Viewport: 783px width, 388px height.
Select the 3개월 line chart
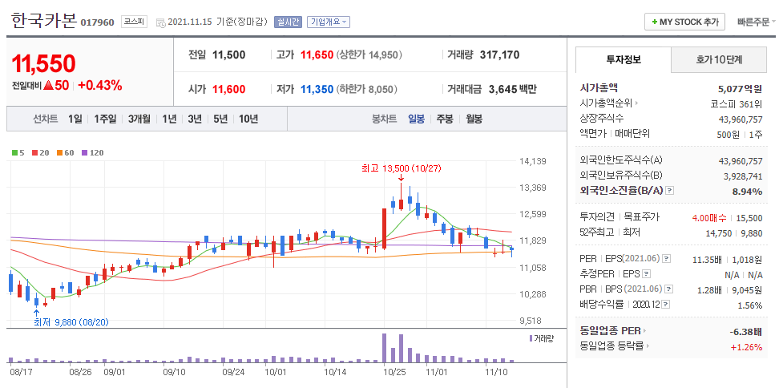[x=139, y=119]
